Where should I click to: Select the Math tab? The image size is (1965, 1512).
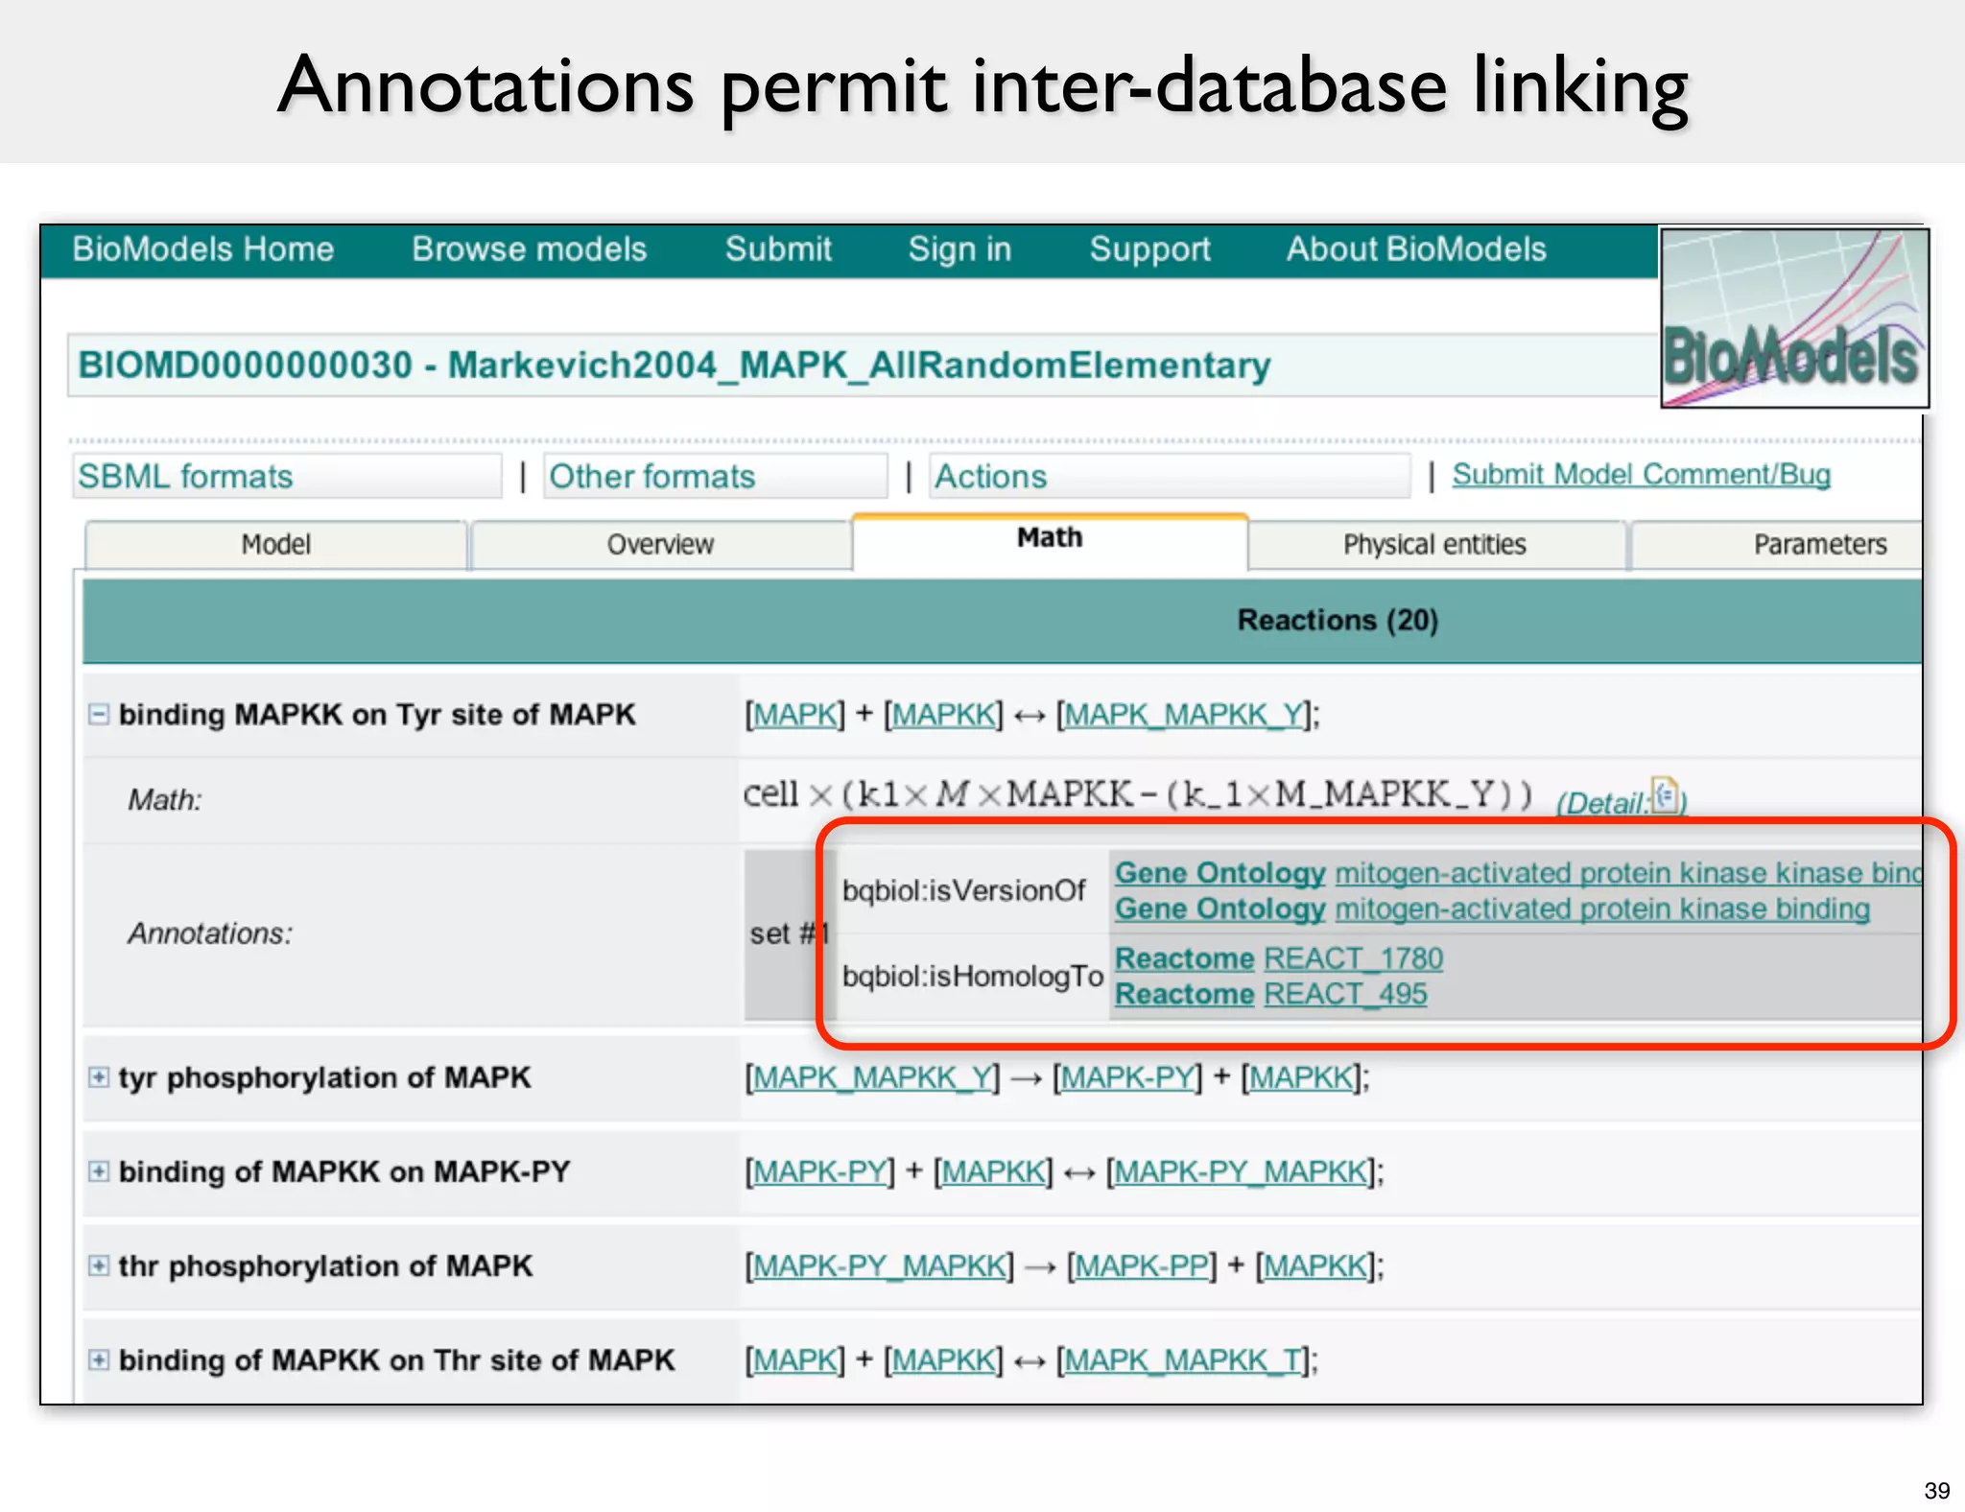1050,541
